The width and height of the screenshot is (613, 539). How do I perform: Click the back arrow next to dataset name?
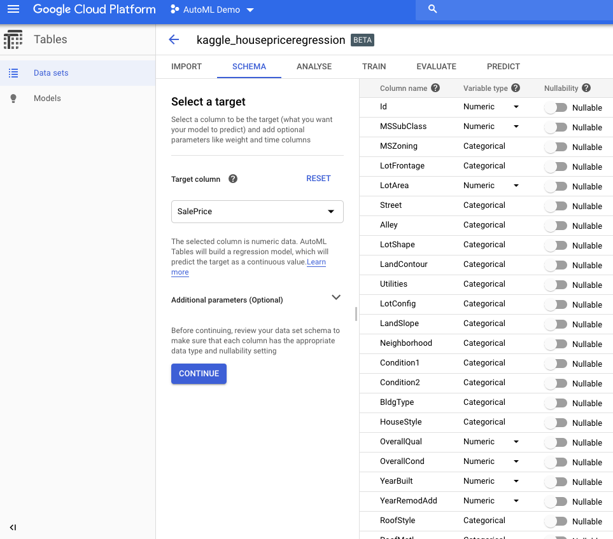174,39
